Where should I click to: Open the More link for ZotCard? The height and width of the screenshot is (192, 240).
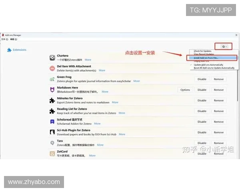coord(92,156)
